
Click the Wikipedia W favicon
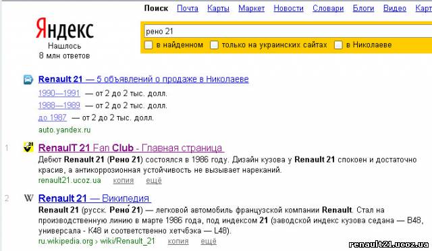click(28, 198)
